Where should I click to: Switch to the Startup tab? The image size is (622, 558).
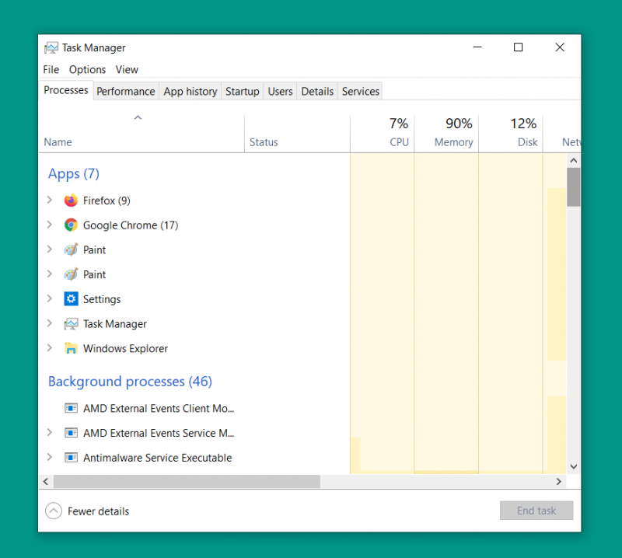click(x=243, y=91)
